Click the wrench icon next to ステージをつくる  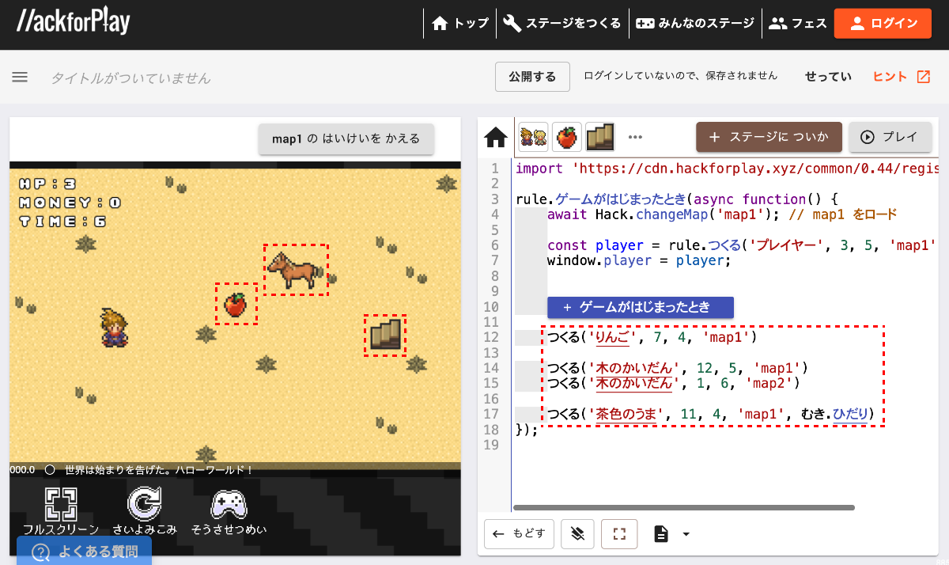511,23
